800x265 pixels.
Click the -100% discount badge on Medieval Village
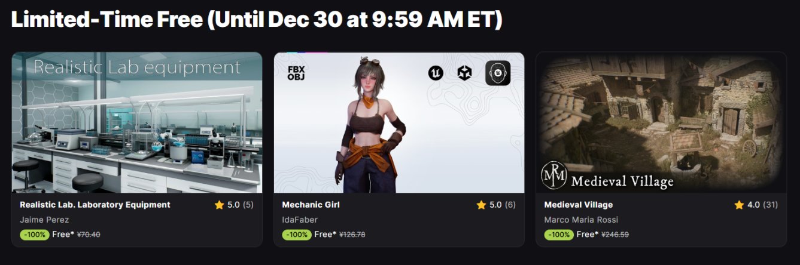[559, 235]
